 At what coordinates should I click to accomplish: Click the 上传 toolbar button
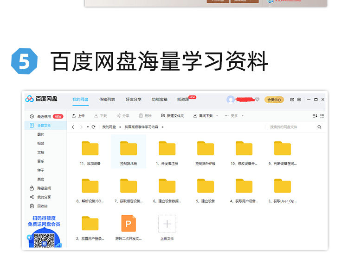(x=78, y=116)
